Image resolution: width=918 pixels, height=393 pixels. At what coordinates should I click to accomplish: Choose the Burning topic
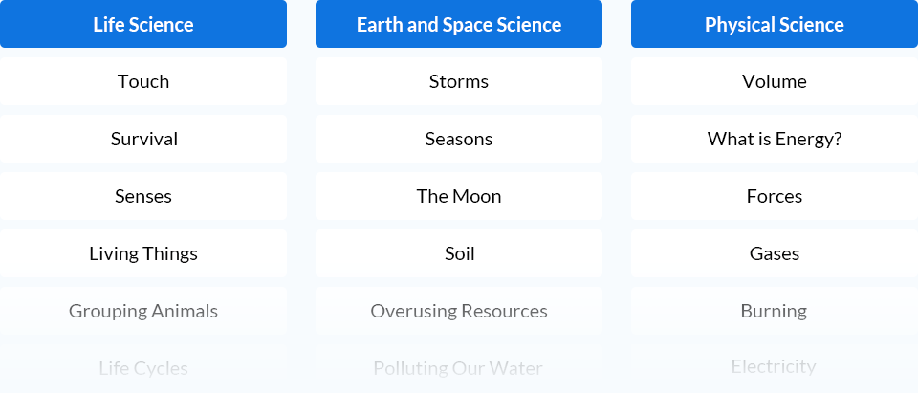(775, 311)
